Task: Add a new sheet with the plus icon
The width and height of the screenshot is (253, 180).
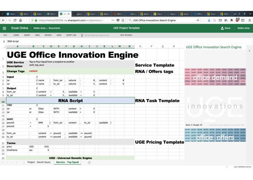Action: point(89,163)
